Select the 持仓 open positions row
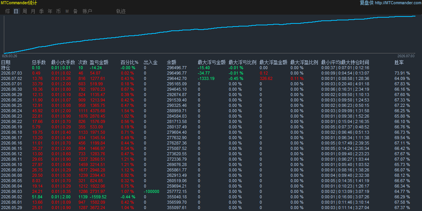Viewport: 422px width, 211px height. [x=211, y=68]
